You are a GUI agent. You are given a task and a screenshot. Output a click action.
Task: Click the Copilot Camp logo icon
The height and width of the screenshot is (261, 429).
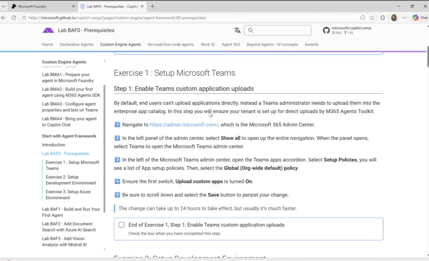click(48, 31)
